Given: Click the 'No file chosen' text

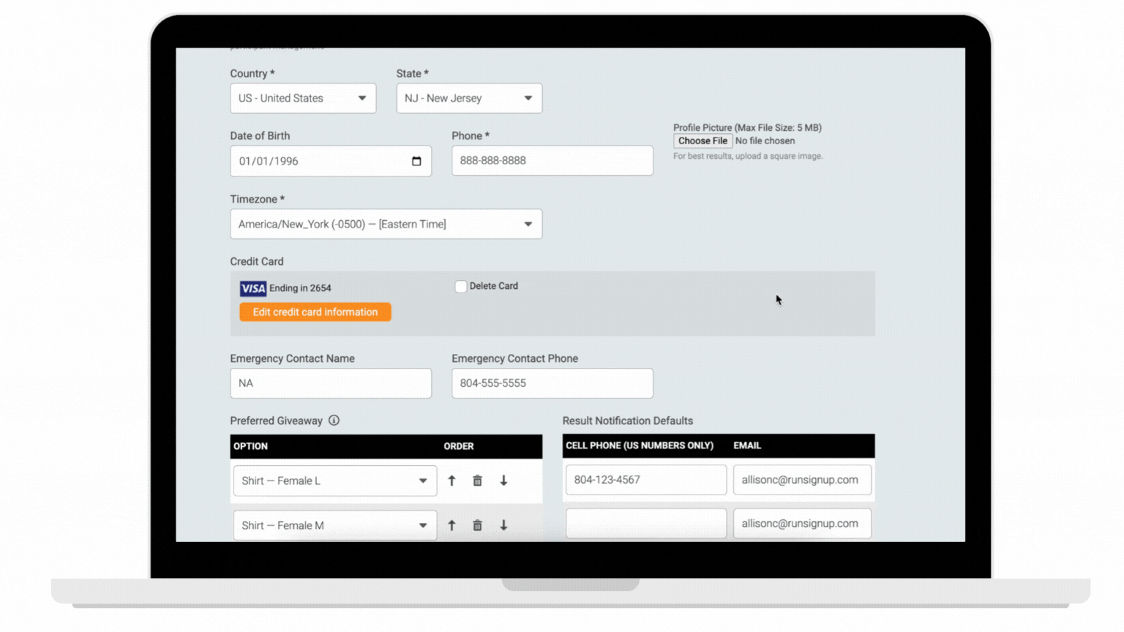Looking at the screenshot, I should (x=765, y=141).
